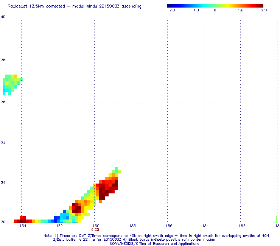Click latitude label 30

[x=3, y=222]
